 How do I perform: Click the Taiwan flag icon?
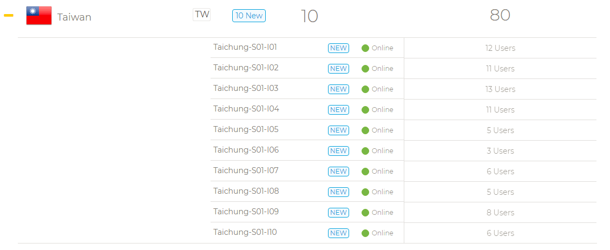[x=39, y=16]
